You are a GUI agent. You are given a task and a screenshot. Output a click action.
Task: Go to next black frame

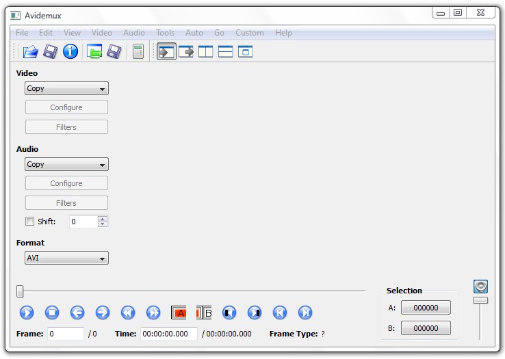(255, 313)
